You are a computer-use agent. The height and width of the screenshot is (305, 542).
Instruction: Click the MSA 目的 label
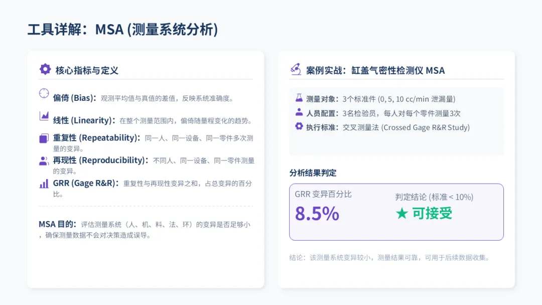coord(58,224)
